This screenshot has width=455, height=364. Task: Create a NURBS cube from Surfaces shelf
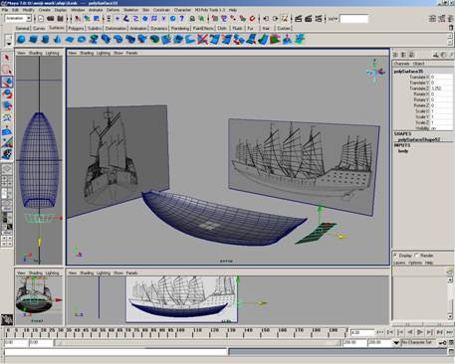[33, 40]
